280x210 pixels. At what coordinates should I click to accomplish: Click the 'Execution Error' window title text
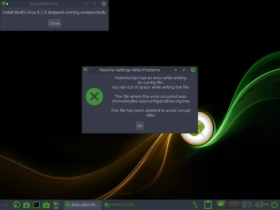point(44,4)
